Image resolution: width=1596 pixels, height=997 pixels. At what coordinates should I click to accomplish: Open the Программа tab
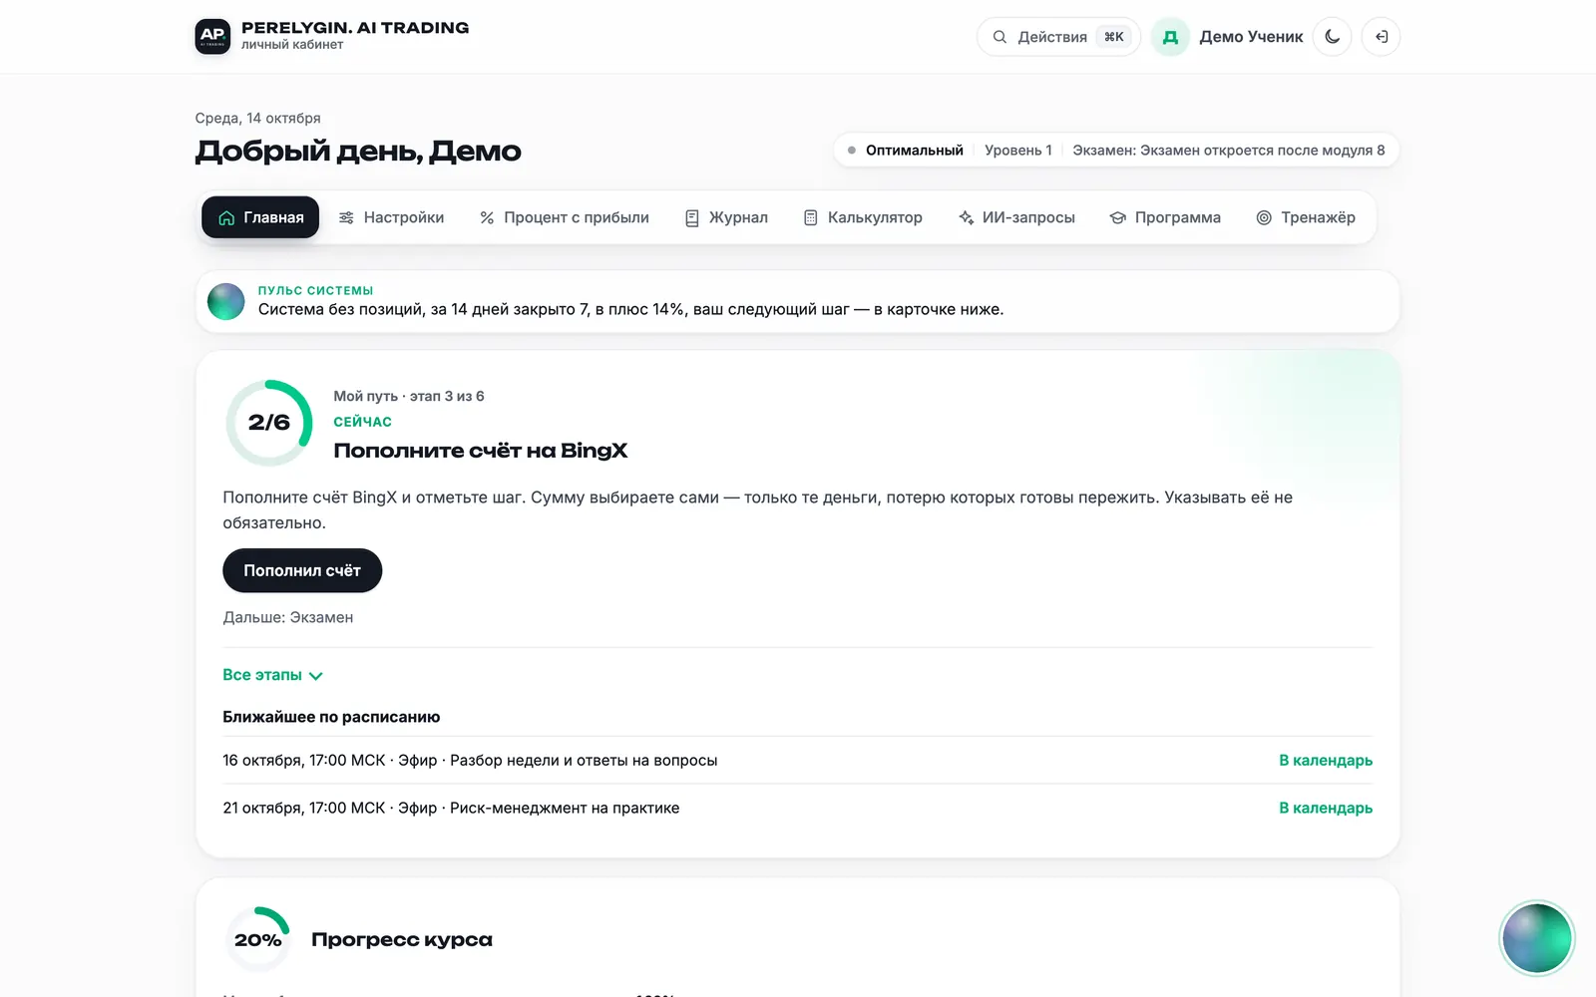point(1165,217)
